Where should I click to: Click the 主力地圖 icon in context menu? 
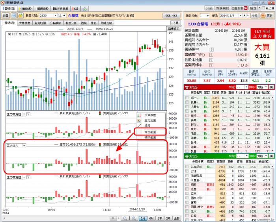pyautogui.click(x=140, y=120)
